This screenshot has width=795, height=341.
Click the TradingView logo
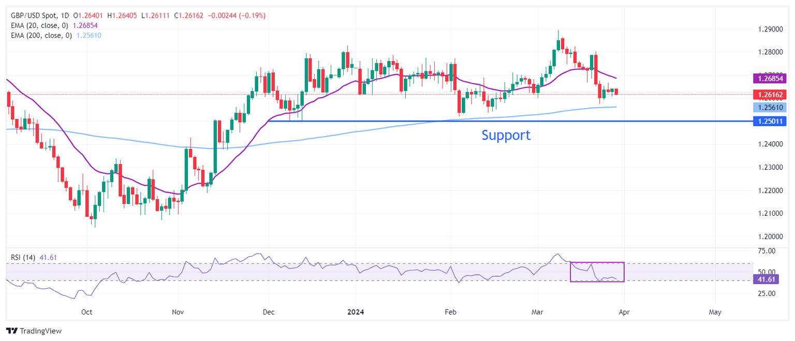[x=34, y=331]
